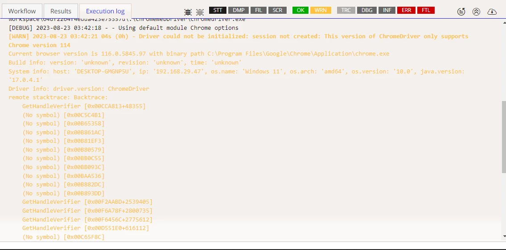This screenshot has height=250, width=506.
Task: Click stack line '[0x00B882DC]'
Action: (63, 185)
